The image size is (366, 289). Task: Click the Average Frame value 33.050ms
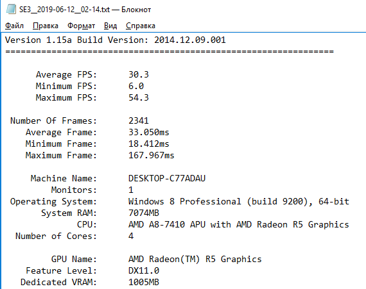tap(149, 132)
